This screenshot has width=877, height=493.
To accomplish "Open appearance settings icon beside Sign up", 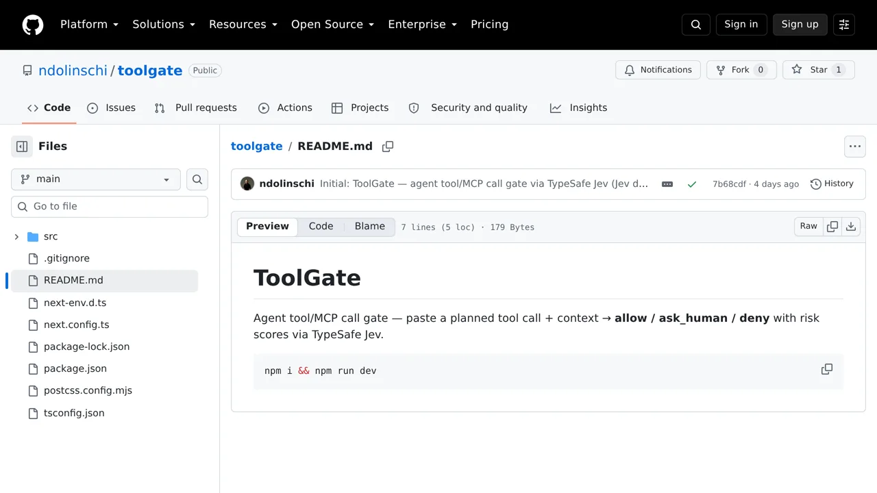I will tap(844, 25).
